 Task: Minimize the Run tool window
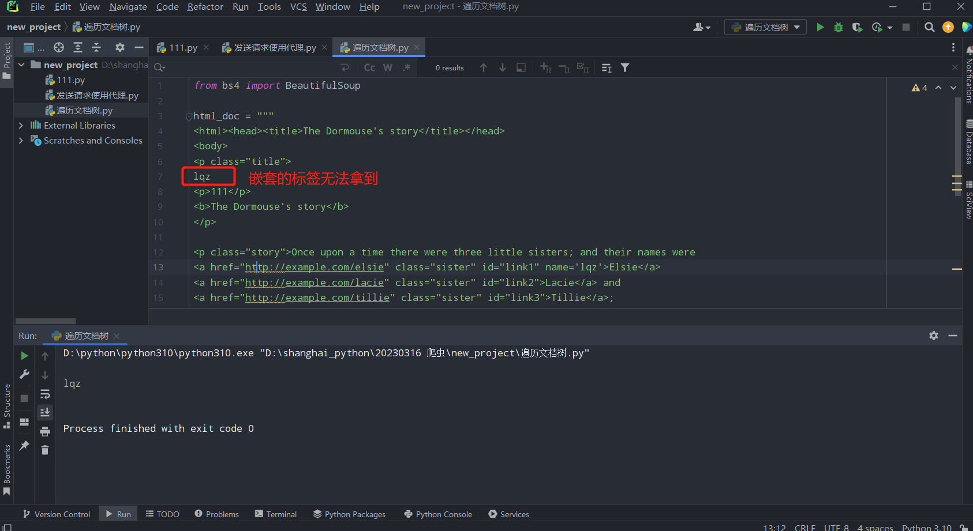[953, 336]
